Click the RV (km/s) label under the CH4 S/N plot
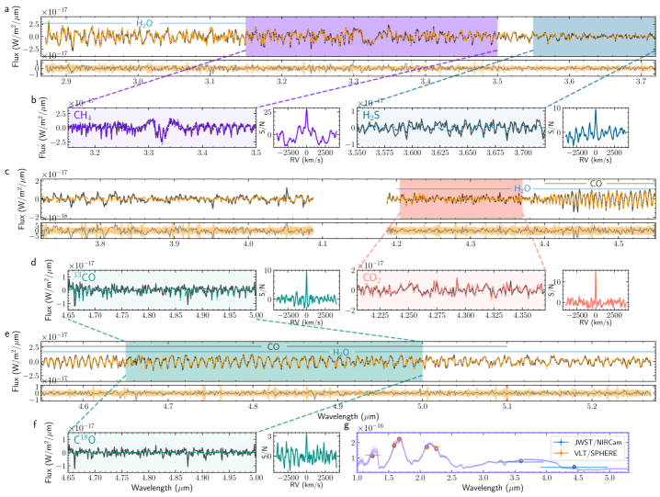660x497 pixels. [306, 160]
